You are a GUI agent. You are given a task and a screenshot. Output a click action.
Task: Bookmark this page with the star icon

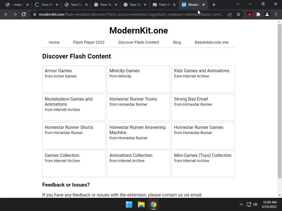click(238, 14)
